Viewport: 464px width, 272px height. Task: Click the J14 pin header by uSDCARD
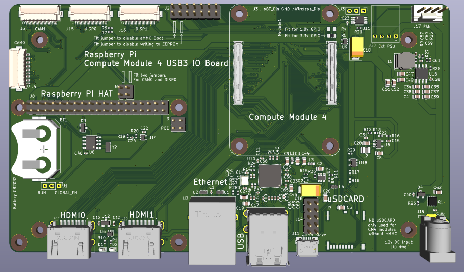[x=311, y=215]
